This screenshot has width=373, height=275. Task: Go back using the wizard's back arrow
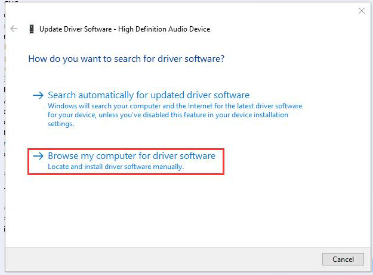(14, 29)
